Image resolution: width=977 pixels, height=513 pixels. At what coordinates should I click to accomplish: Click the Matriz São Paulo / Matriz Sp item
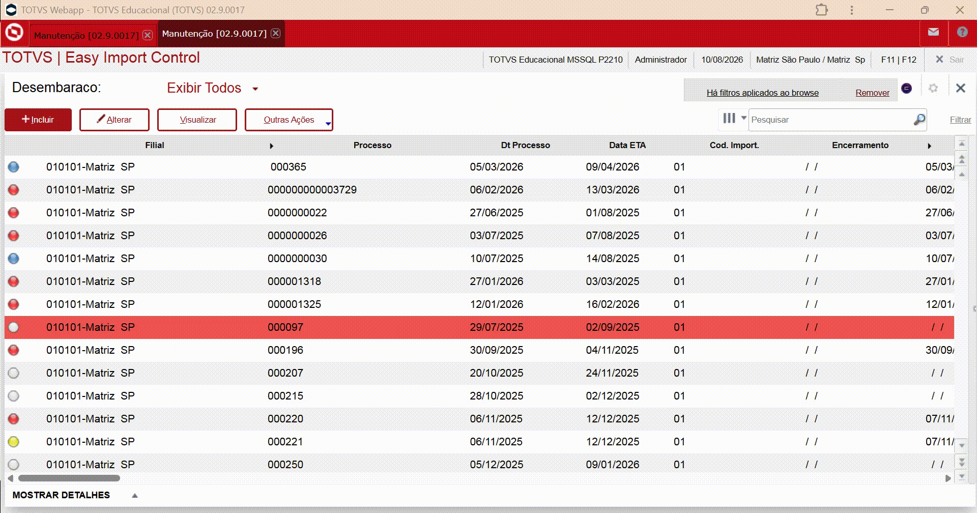point(811,60)
